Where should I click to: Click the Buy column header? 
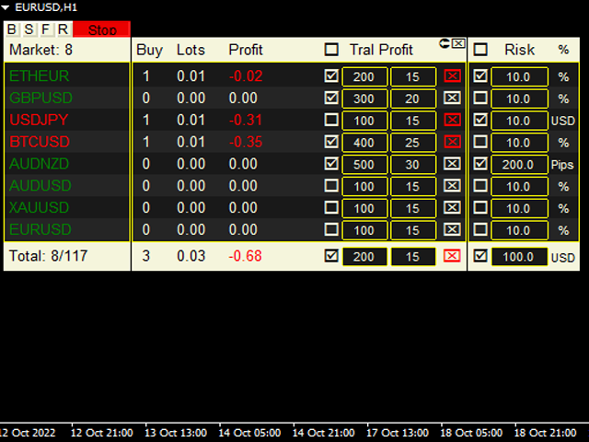pos(149,51)
